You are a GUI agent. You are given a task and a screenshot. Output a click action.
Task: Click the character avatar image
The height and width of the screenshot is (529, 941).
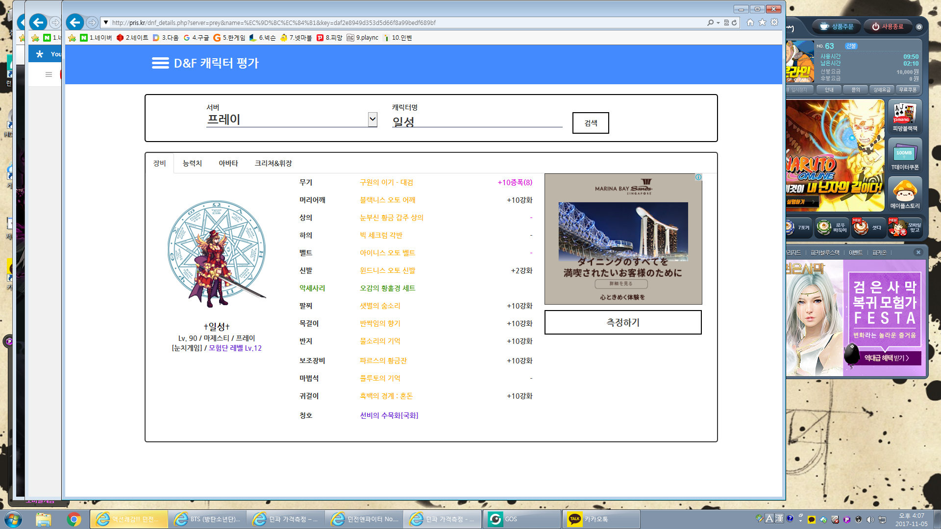click(x=217, y=254)
